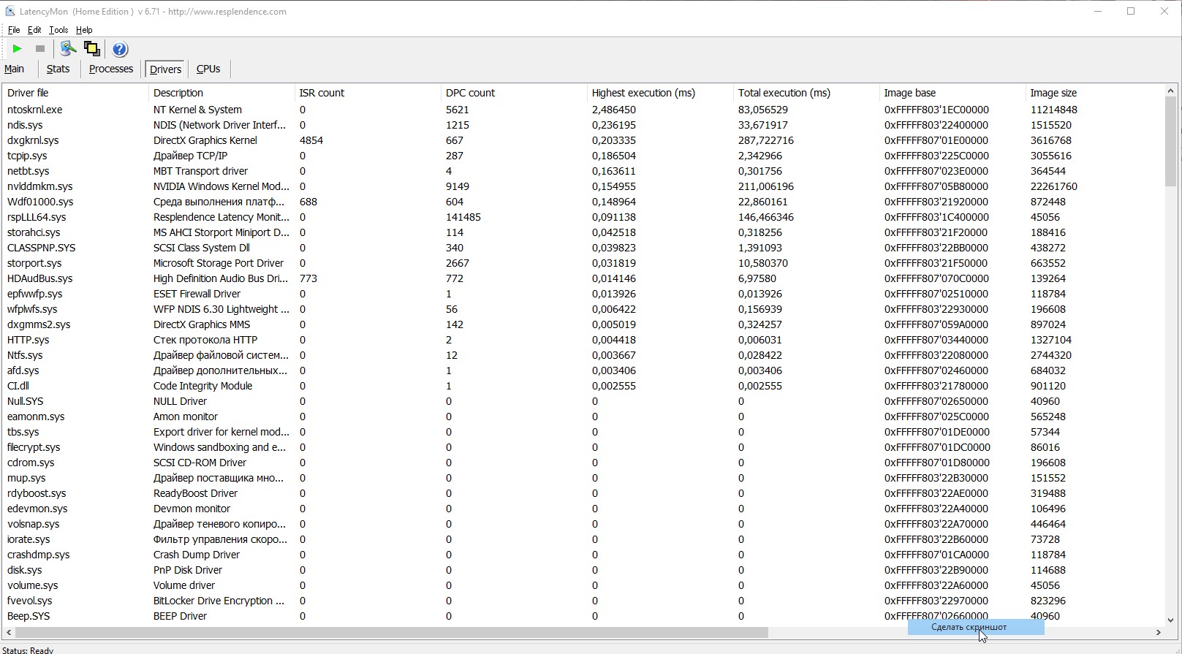Click the 'Сделать скриншот' button
Viewport: 1182px width, 654px height.
click(975, 627)
